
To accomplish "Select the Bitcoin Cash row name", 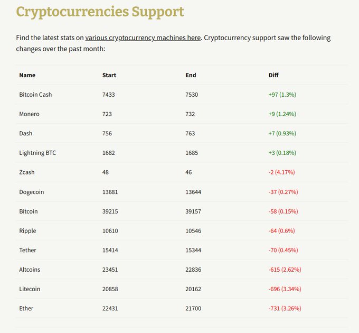I will pyautogui.click(x=35, y=95).
